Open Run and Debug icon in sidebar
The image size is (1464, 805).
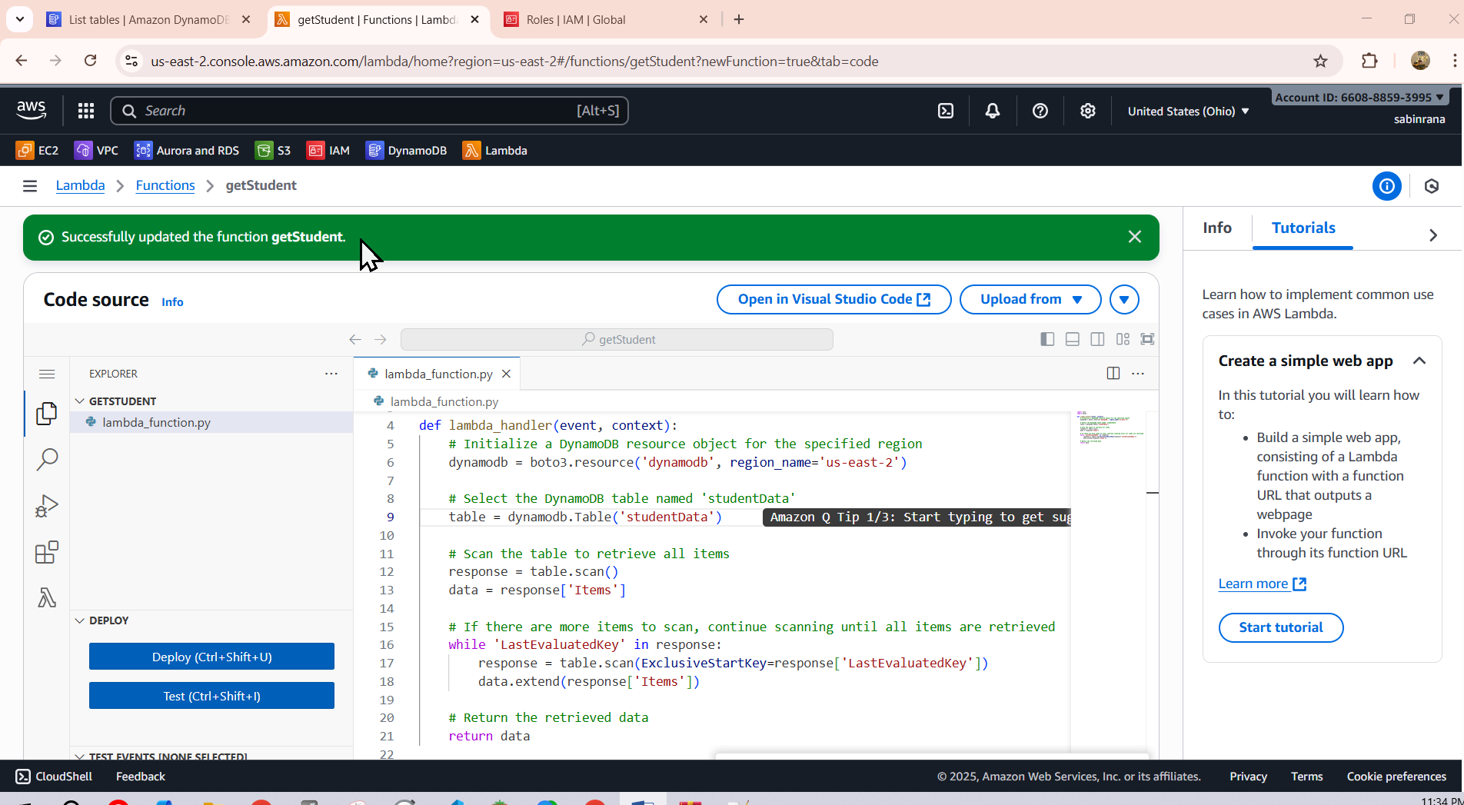[47, 506]
